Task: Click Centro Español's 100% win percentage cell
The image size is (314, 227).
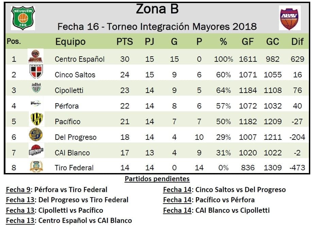Action: [224, 59]
